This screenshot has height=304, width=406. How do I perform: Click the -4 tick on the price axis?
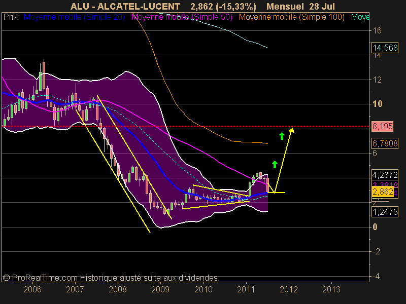376,276
